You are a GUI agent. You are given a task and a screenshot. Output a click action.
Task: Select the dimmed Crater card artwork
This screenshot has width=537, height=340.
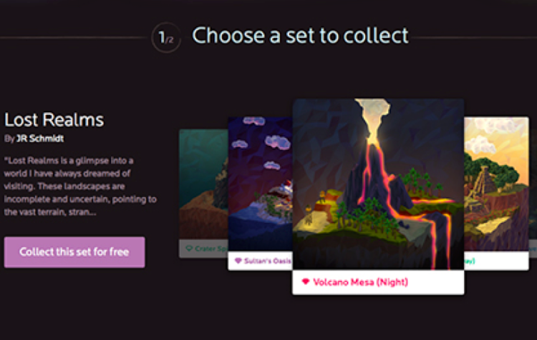point(203,184)
